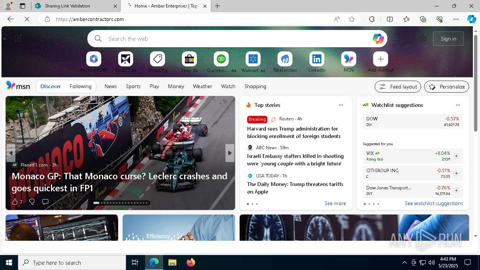Open the MSN shortcut icon
The width and height of the screenshot is (480, 270).
click(x=349, y=59)
